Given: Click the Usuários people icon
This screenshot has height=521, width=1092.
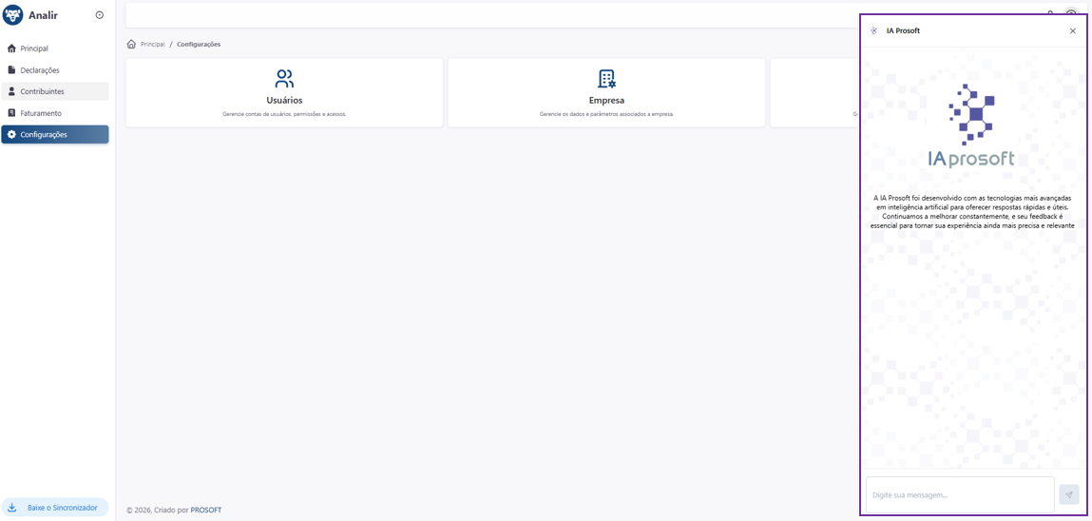Looking at the screenshot, I should (x=284, y=78).
